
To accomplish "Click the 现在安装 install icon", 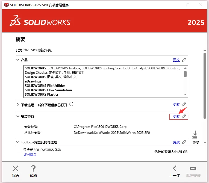I will tap(193, 169).
